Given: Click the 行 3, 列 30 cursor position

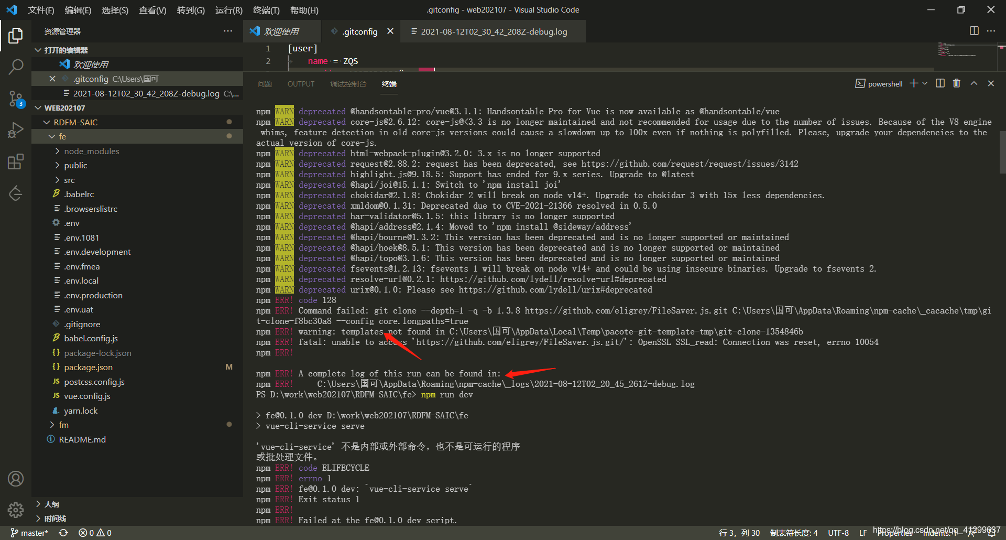Looking at the screenshot, I should pyautogui.click(x=739, y=533).
